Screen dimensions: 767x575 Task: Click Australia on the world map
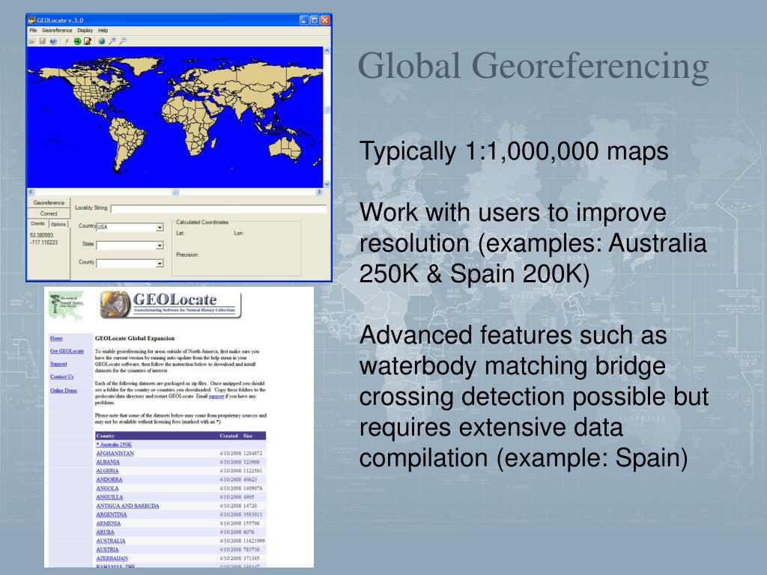pyautogui.click(x=285, y=147)
